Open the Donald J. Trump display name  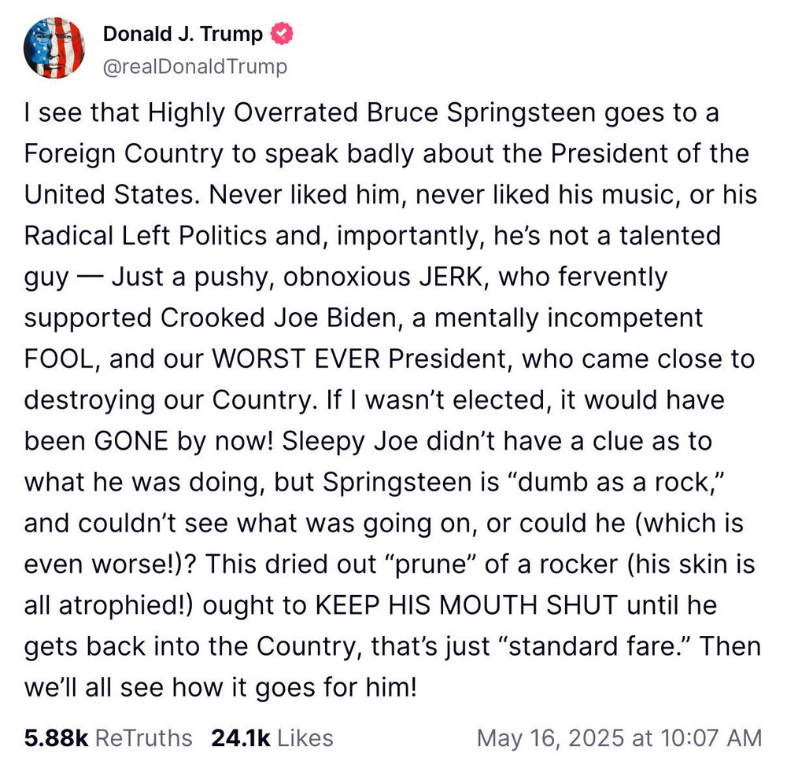tap(183, 34)
